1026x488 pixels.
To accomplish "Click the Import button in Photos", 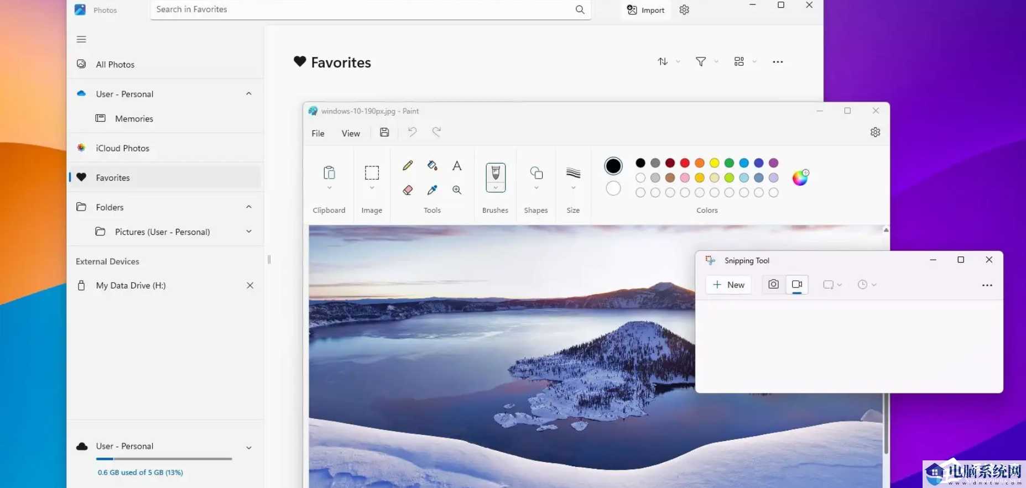I will [x=646, y=10].
